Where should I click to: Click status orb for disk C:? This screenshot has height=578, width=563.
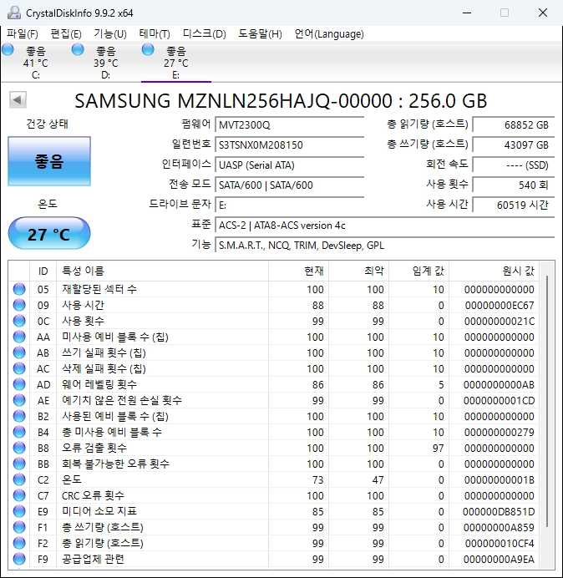coord(8,49)
